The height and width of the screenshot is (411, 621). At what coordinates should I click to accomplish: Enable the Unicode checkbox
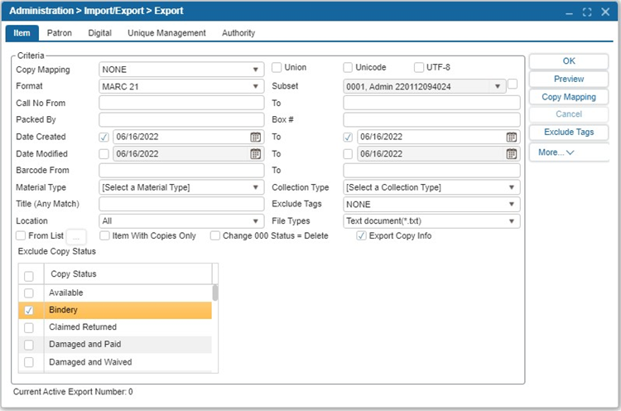coord(348,67)
